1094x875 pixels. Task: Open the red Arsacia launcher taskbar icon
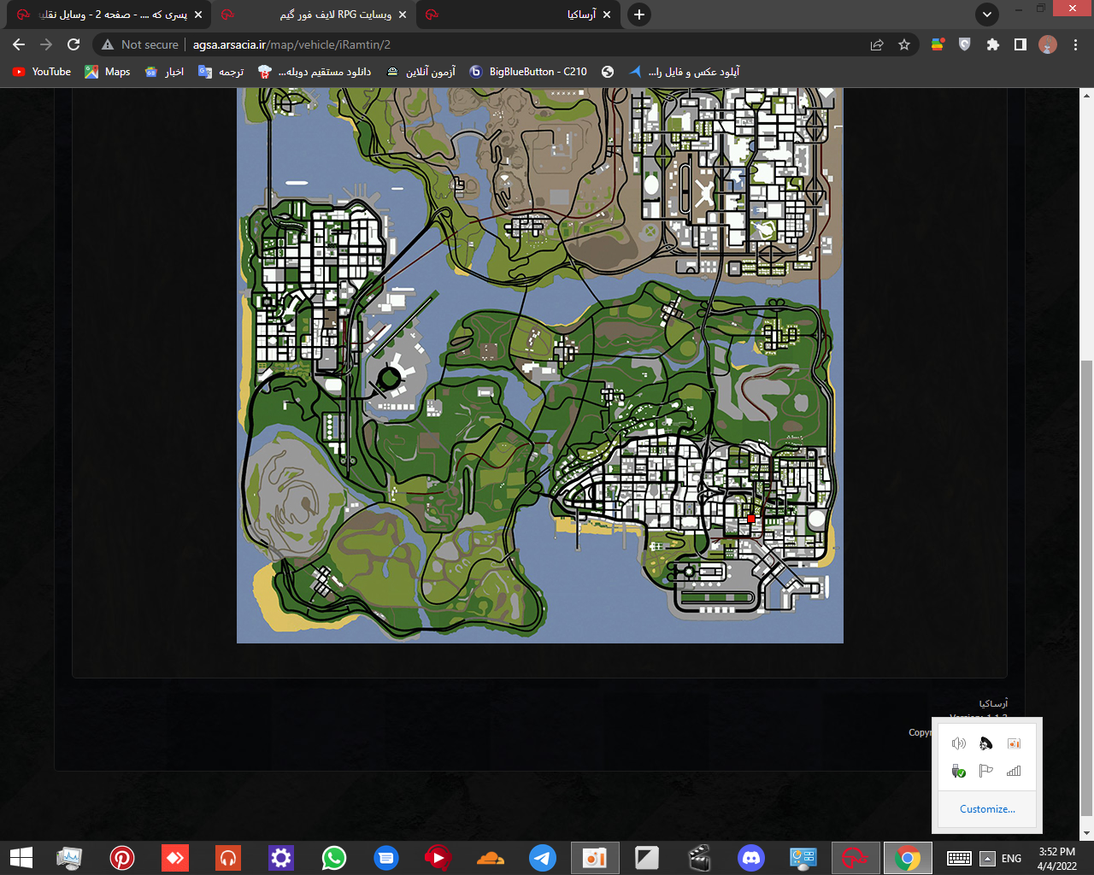[855, 858]
